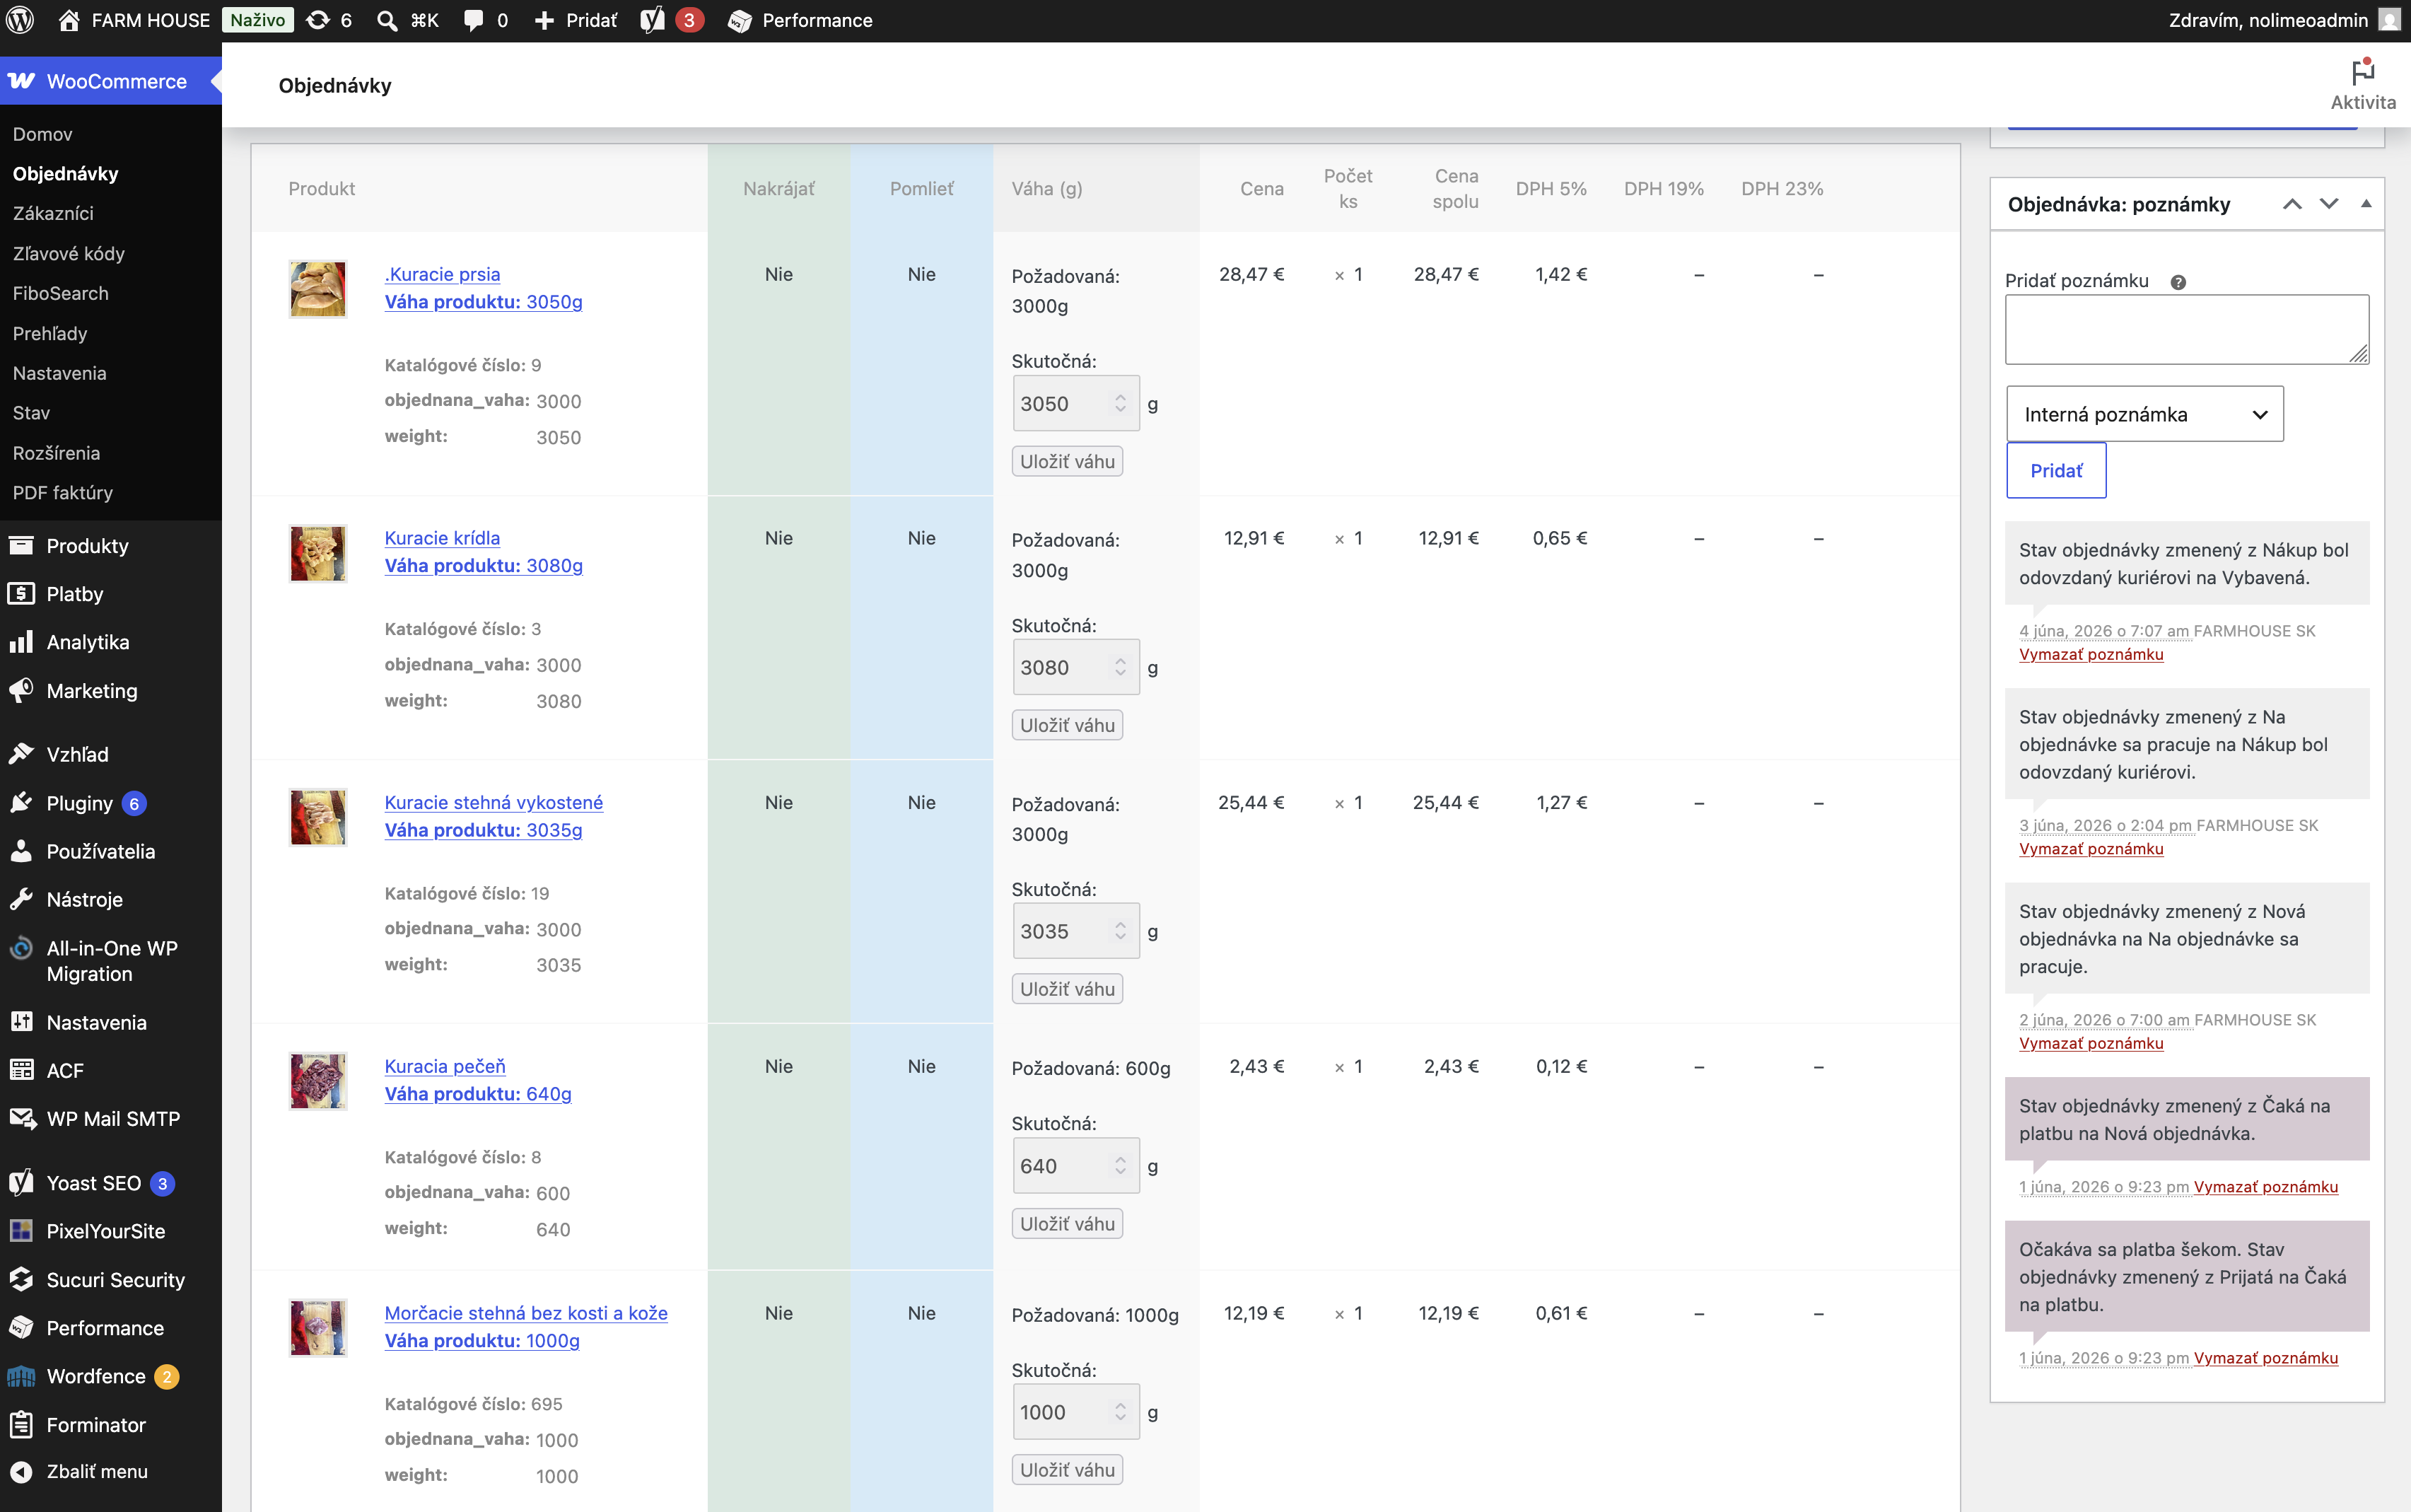Click Pridať button to add note

click(2056, 470)
